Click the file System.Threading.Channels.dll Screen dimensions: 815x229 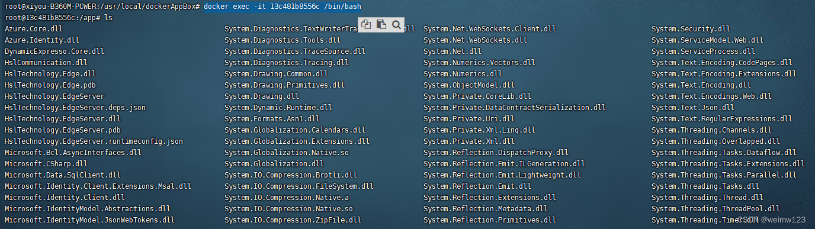711,130
